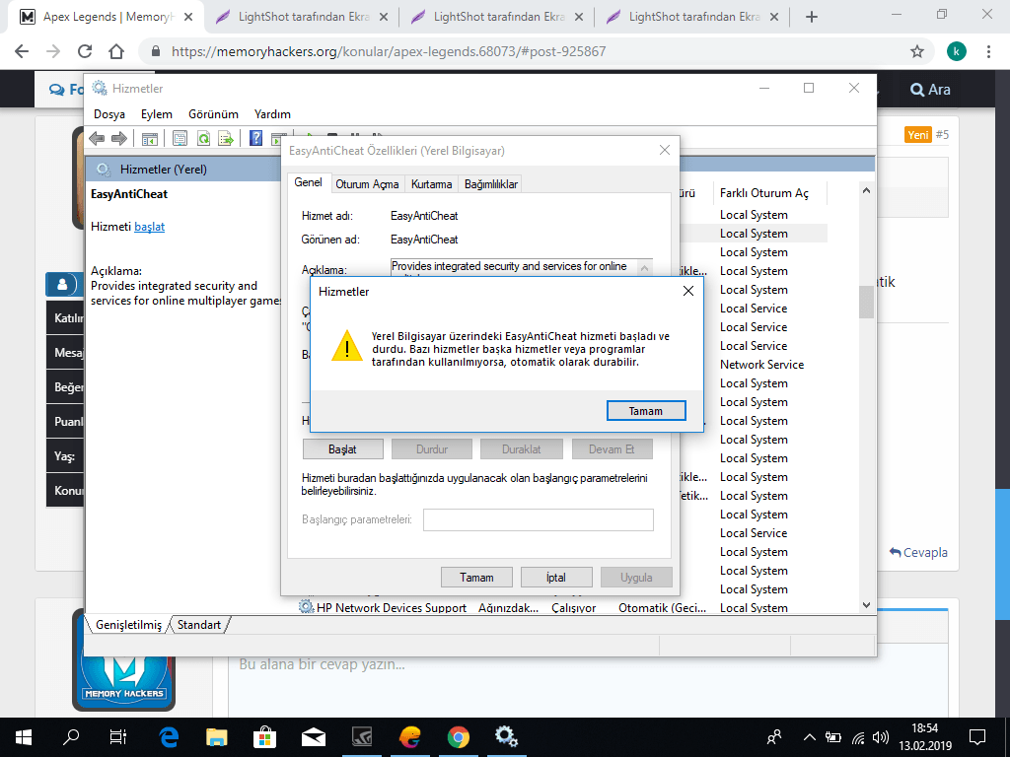1010x757 pixels.
Task: Click the services list scrollbar down arrow
Action: (x=866, y=605)
